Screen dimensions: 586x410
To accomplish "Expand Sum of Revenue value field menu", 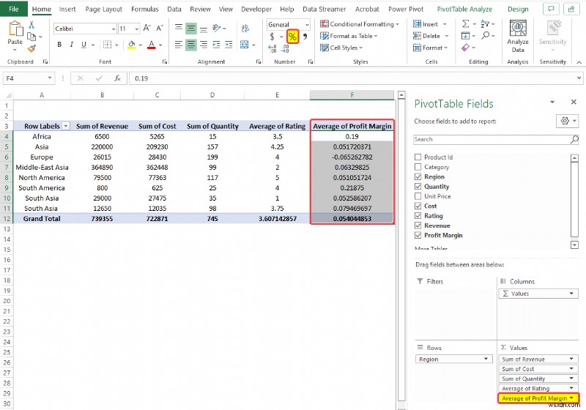I will (571, 359).
